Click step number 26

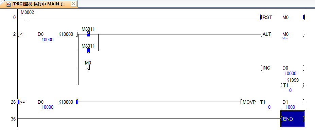click(13, 102)
